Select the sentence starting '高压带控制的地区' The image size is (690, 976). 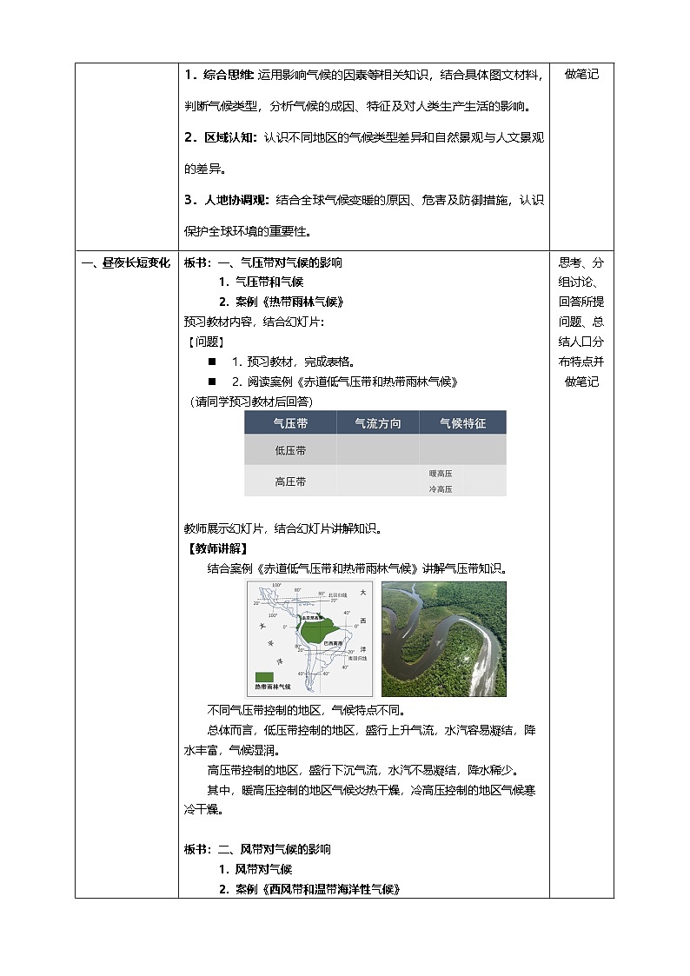point(363,770)
